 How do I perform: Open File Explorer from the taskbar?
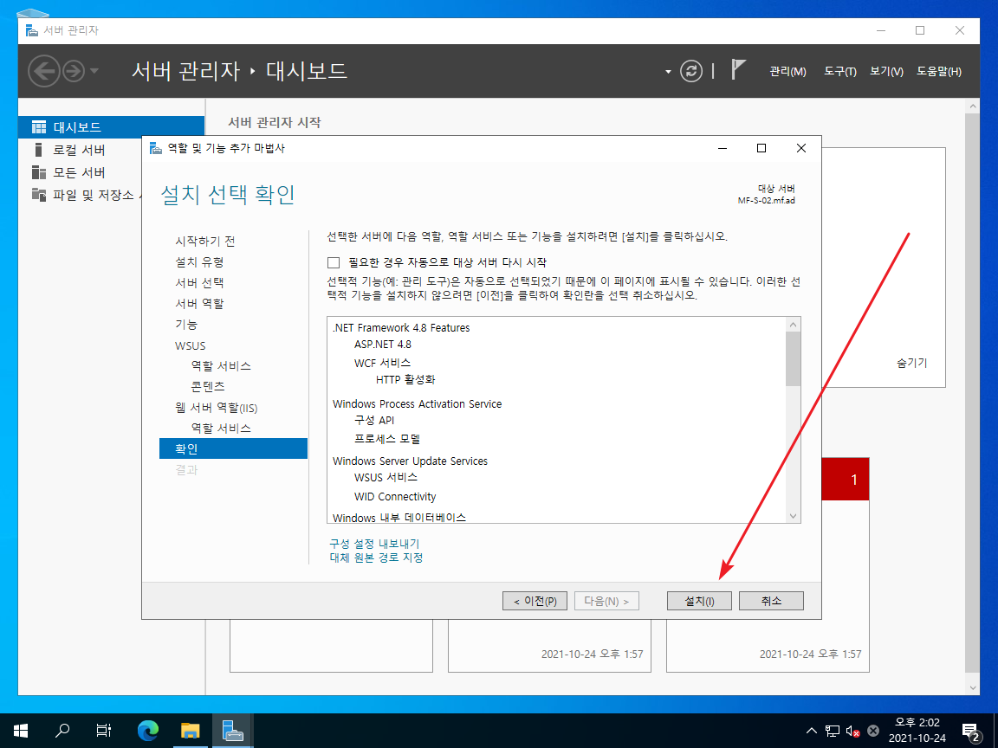pos(191,731)
